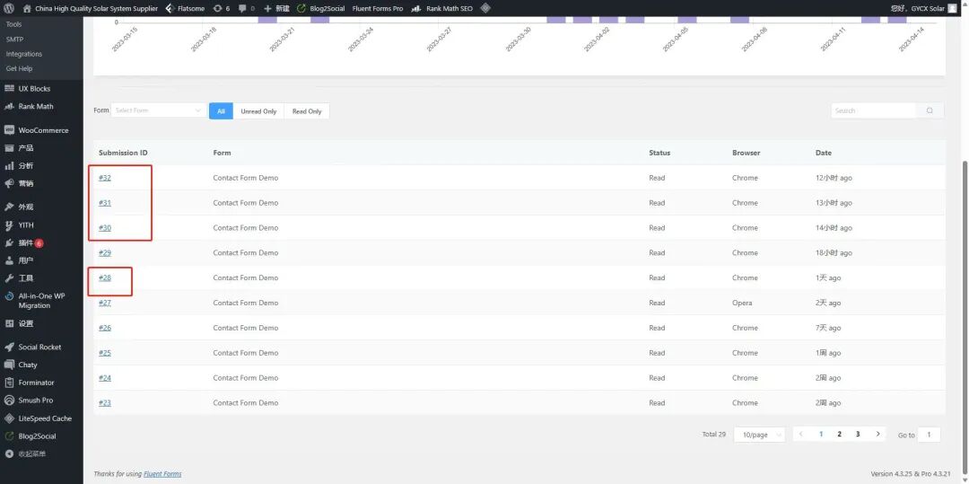
Task: Open submission #26
Action: point(105,328)
